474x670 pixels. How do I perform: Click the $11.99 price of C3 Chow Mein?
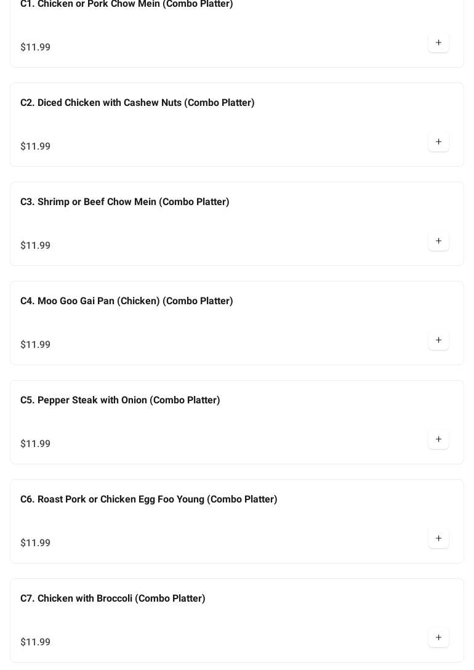coord(36,246)
